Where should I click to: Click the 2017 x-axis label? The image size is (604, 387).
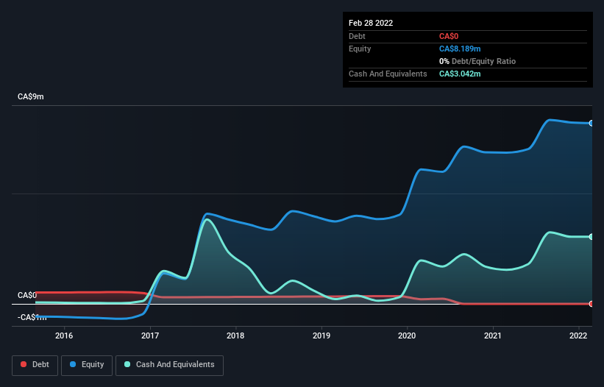(150, 335)
